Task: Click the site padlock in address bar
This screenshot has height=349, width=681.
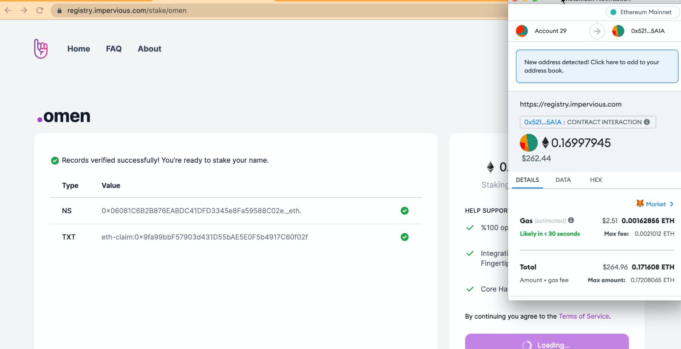Action: 60,11
